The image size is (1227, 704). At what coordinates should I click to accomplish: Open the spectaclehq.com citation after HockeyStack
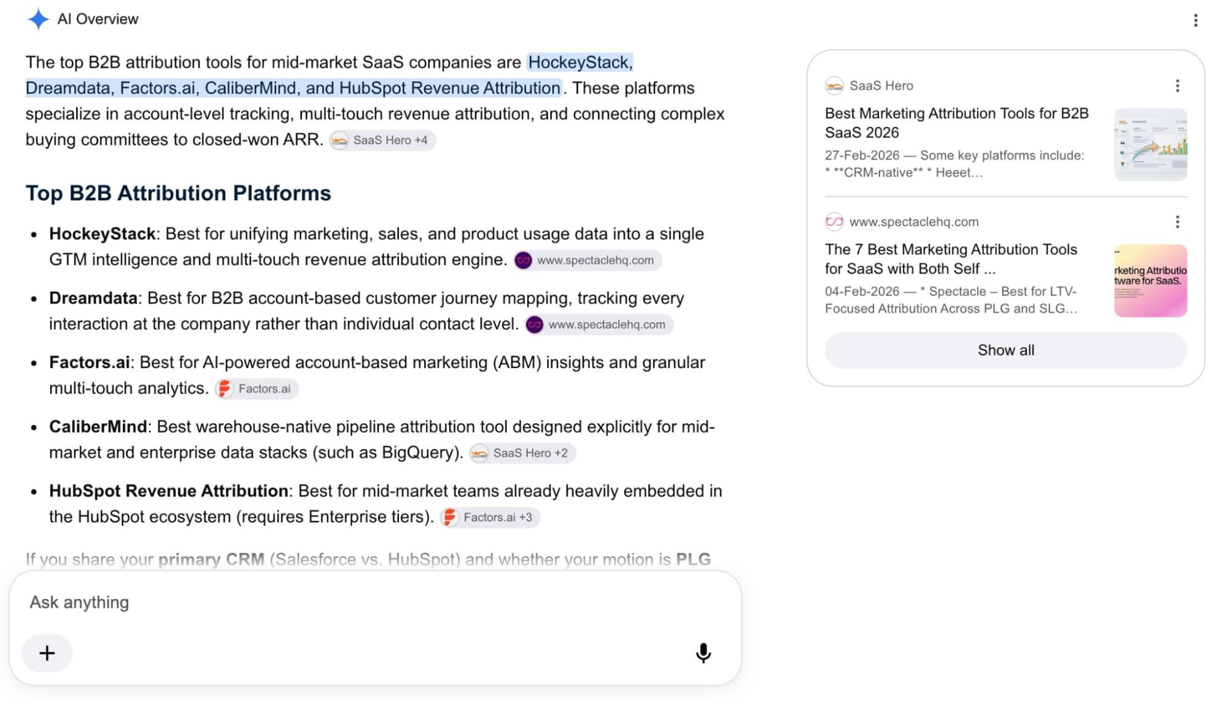(588, 261)
